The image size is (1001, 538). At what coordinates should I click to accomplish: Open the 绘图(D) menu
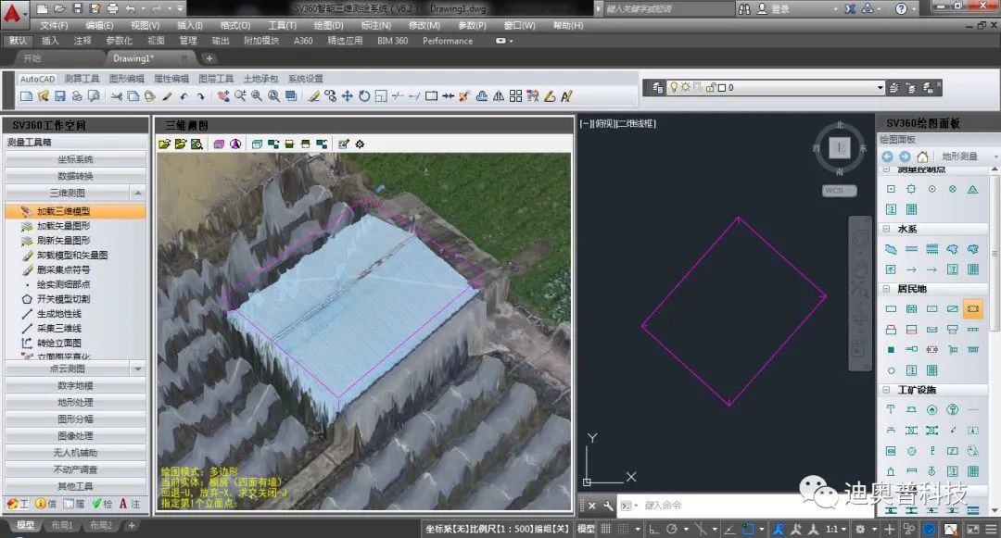329,26
